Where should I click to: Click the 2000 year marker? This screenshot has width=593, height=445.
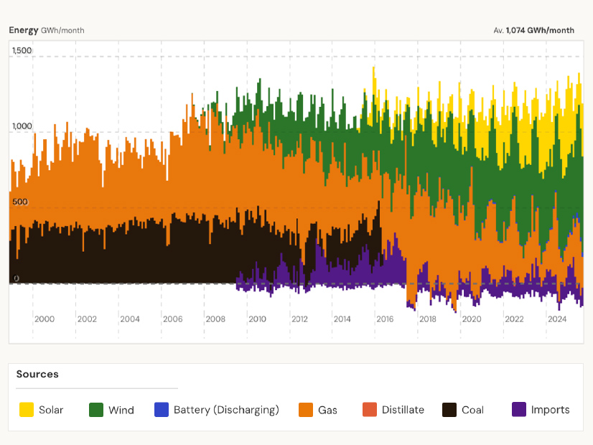[45, 319]
